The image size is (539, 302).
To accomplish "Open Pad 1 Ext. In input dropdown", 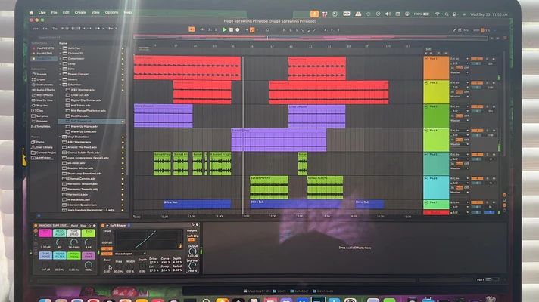I will [x=460, y=59].
